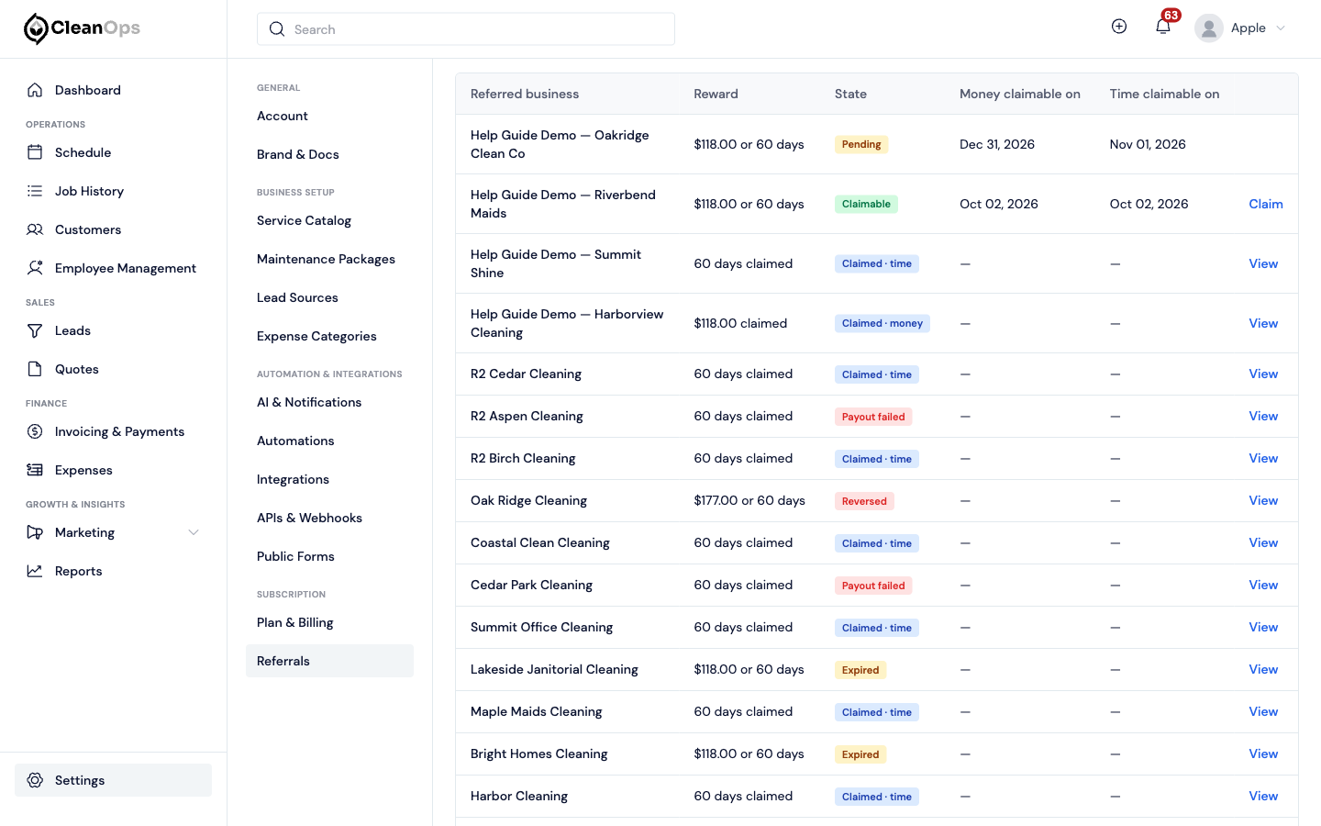Open Service Catalog settings

(304, 220)
